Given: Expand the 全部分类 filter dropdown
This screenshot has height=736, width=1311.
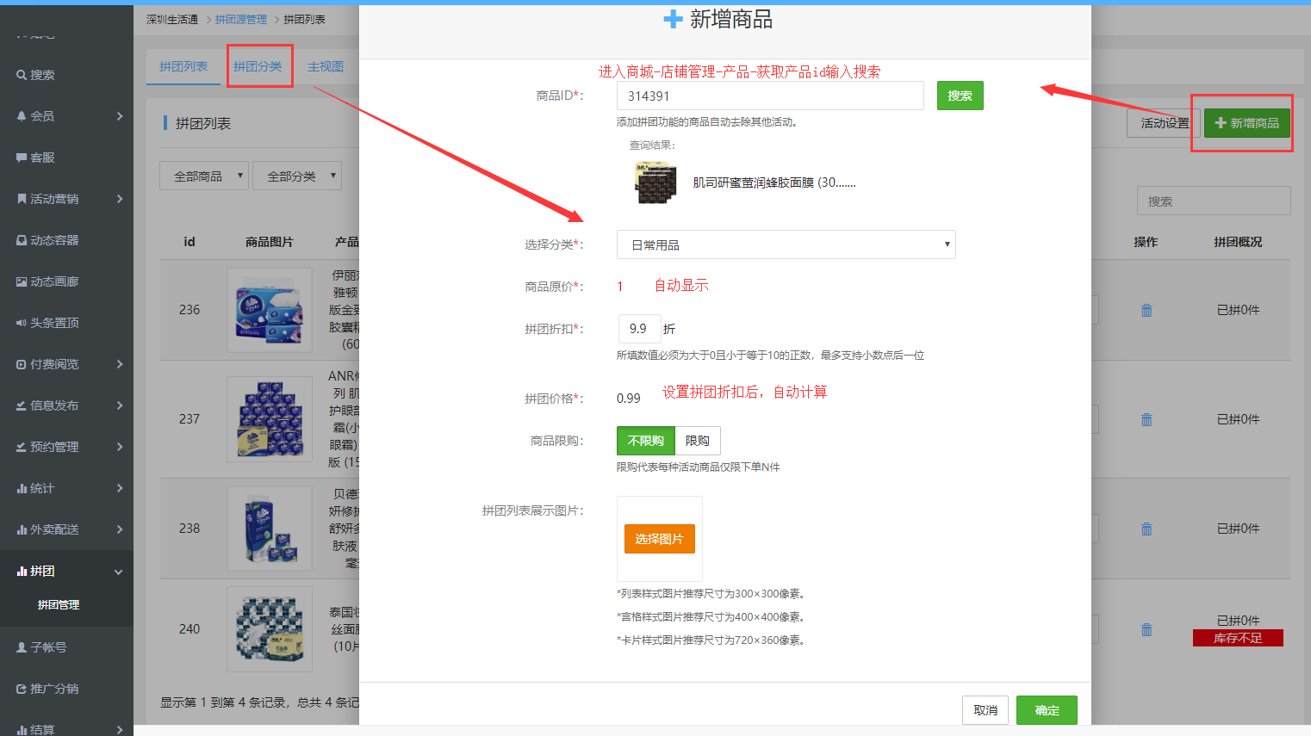Looking at the screenshot, I should (297, 176).
